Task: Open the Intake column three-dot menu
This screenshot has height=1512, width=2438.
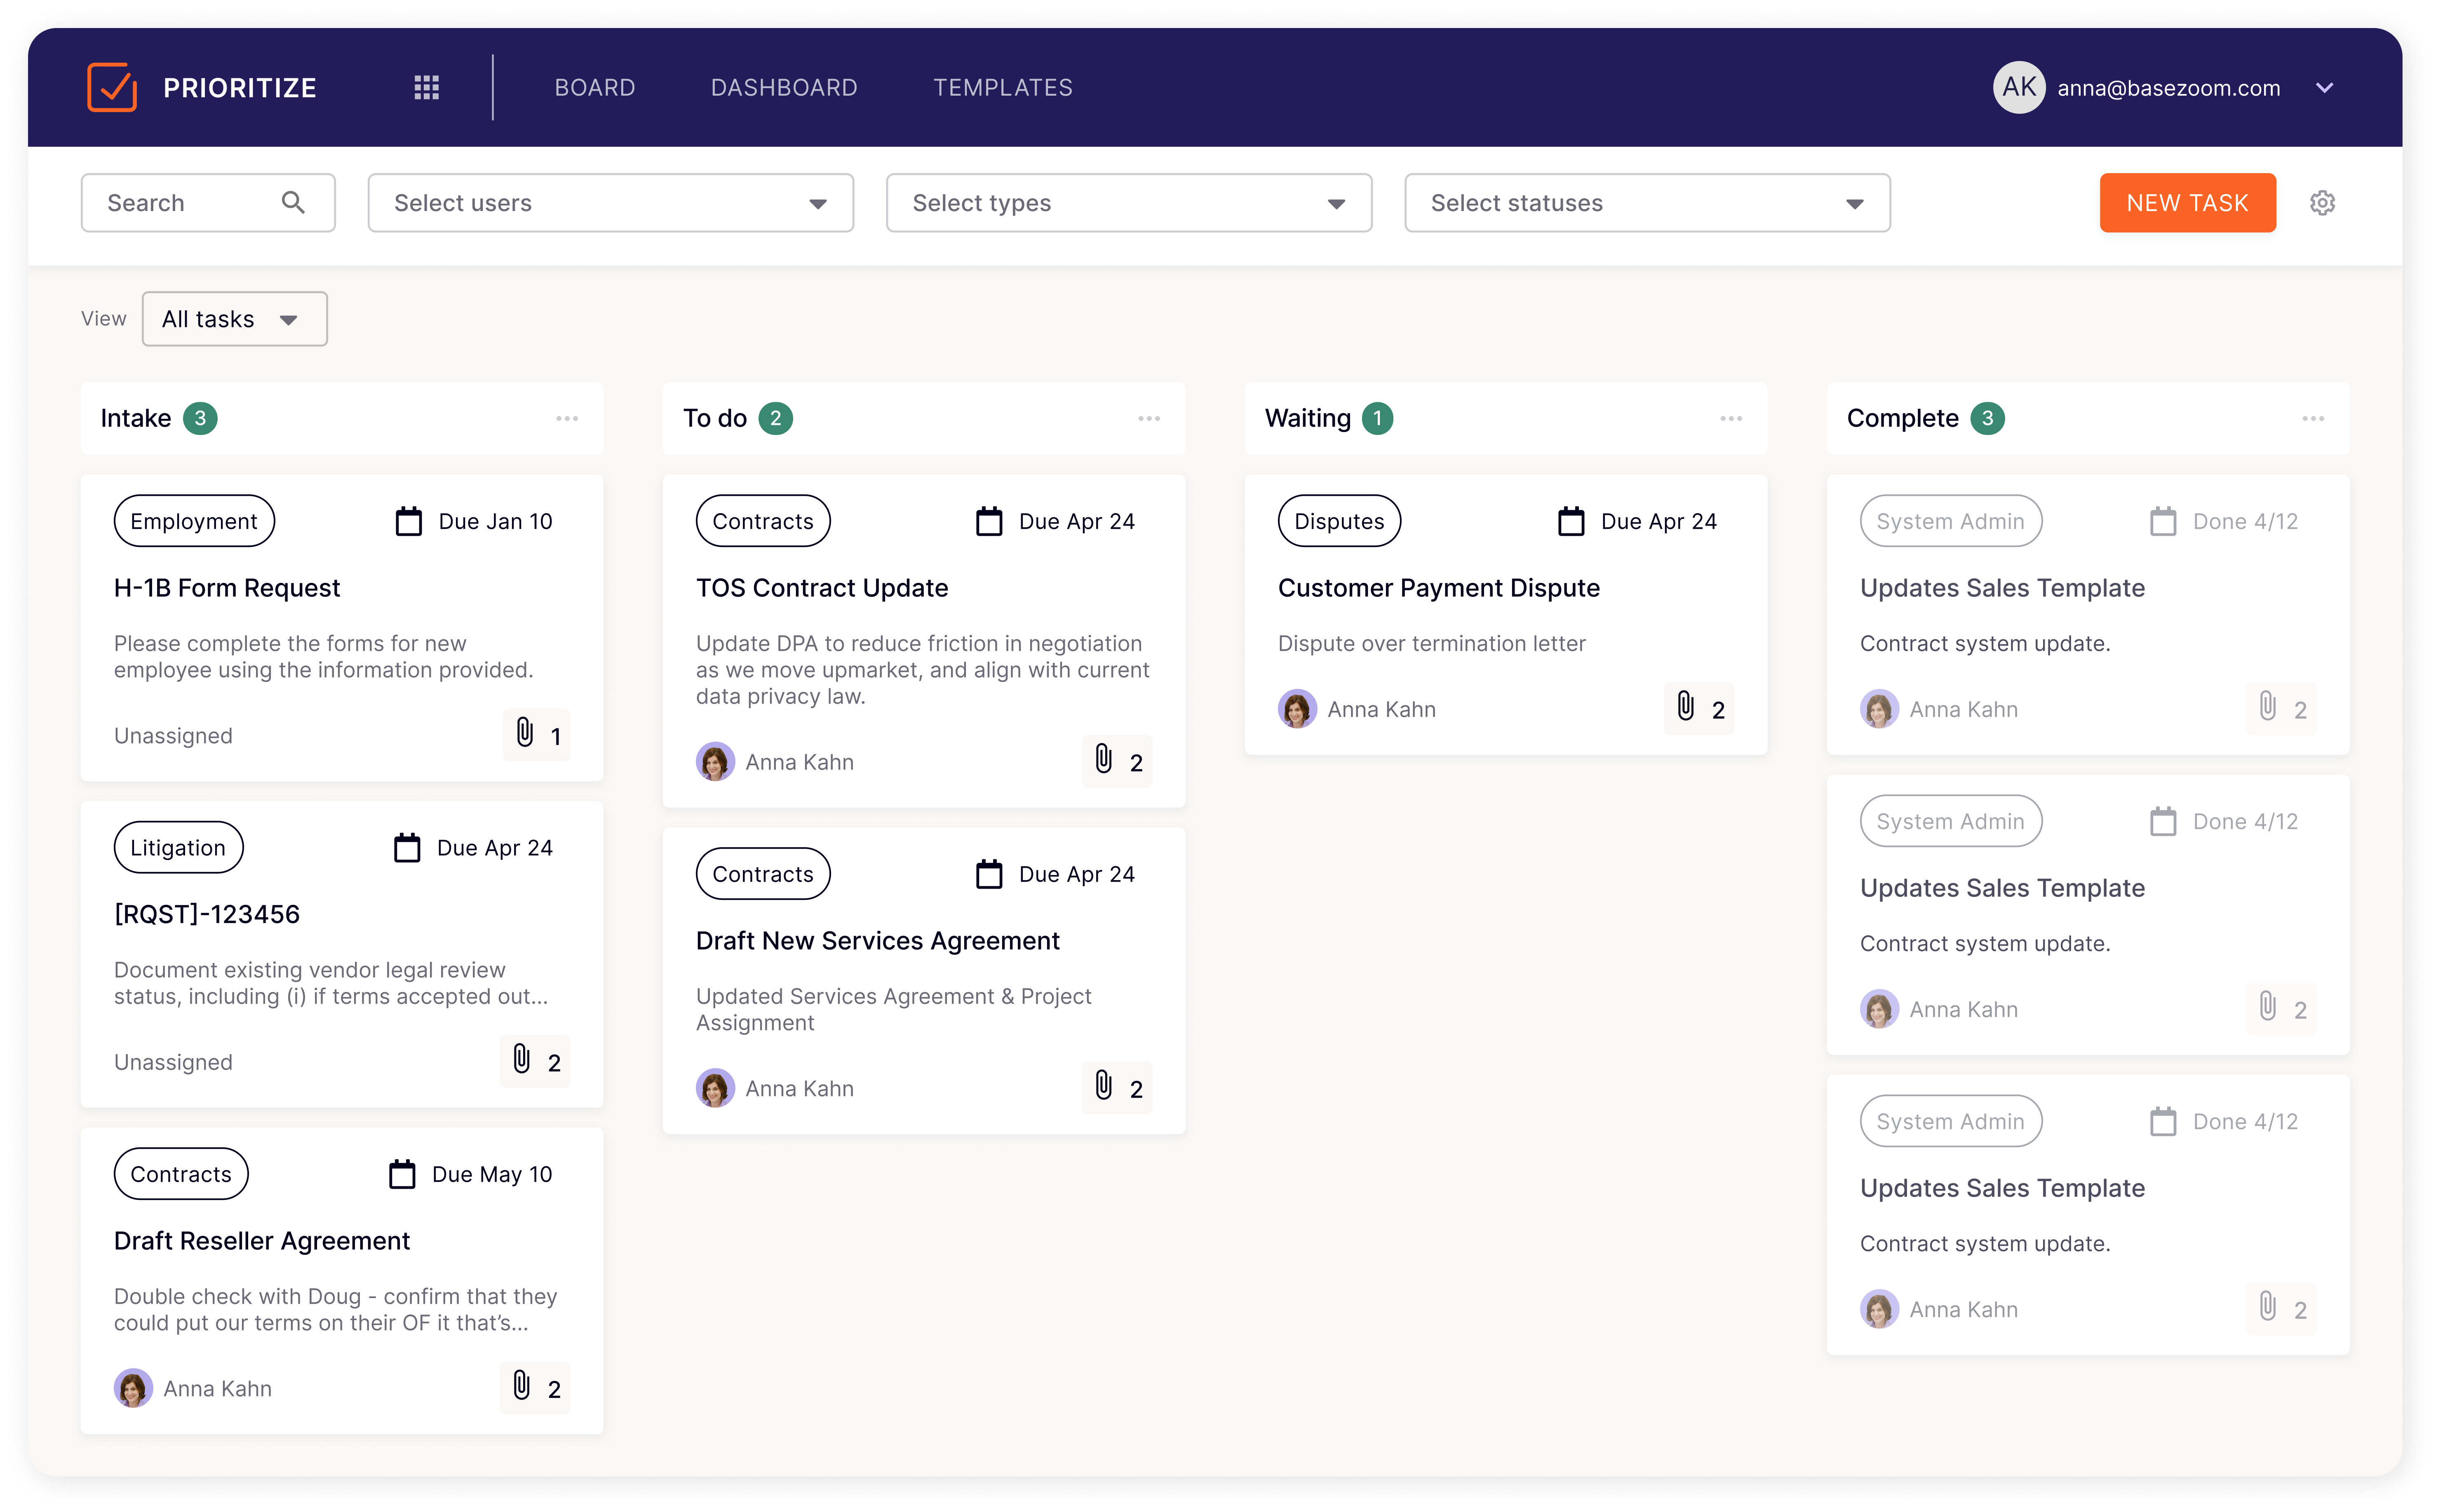Action: click(x=567, y=418)
